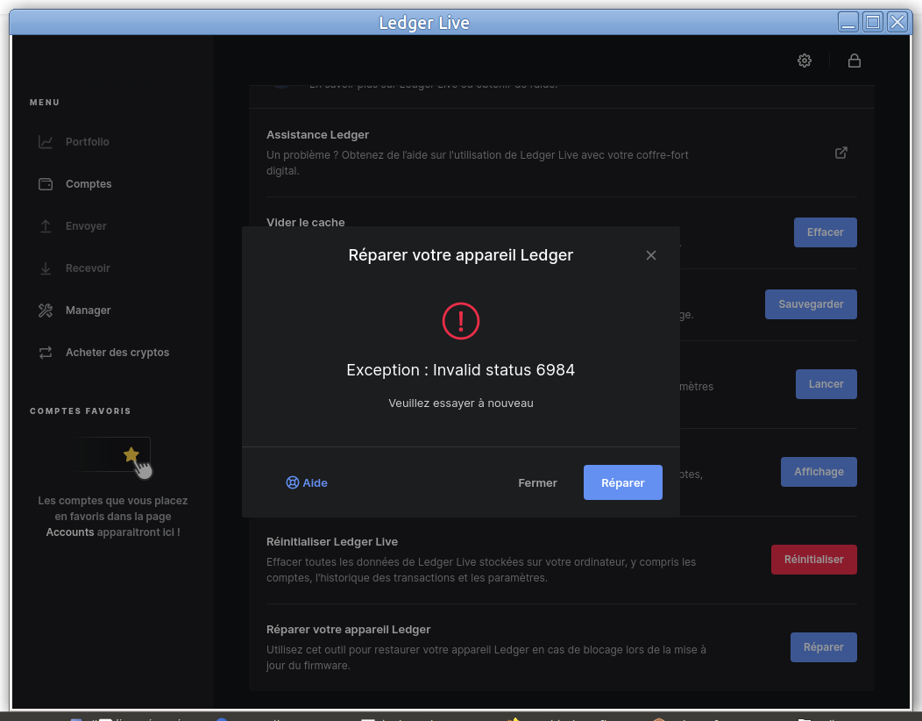Click the Portfolio chart icon in the sidebar
The height and width of the screenshot is (721, 922).
click(46, 142)
